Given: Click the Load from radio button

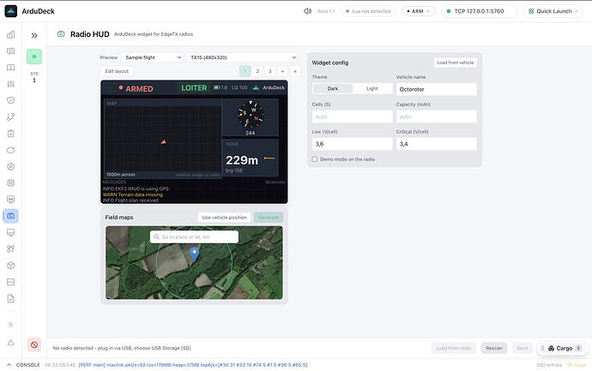Looking at the screenshot, I should pyautogui.click(x=454, y=348).
